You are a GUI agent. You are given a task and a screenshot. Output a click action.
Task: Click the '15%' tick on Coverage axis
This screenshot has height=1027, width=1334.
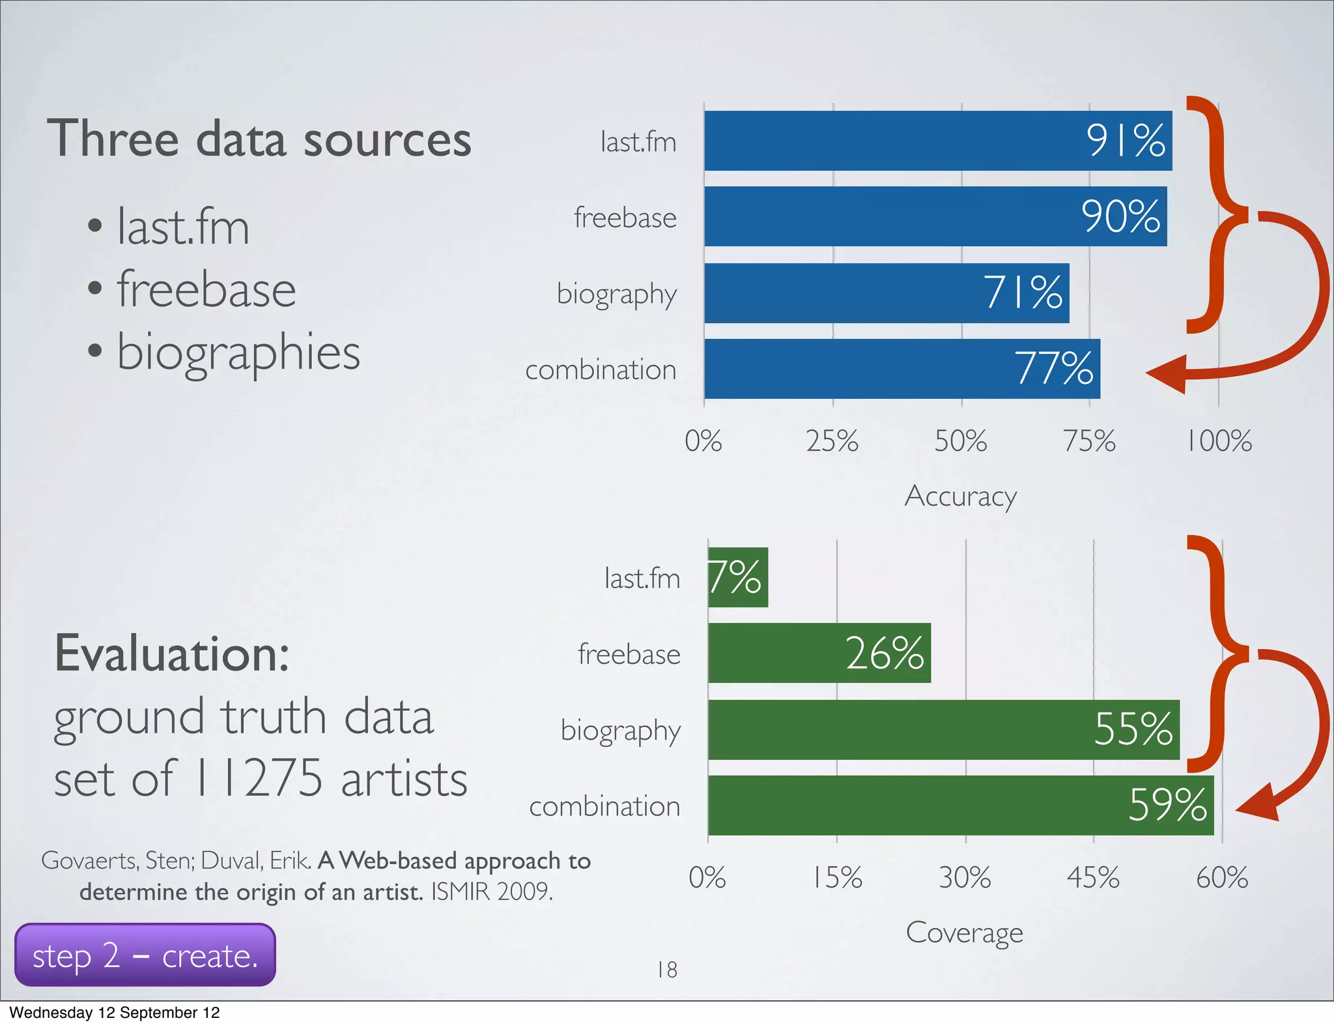pos(837,878)
